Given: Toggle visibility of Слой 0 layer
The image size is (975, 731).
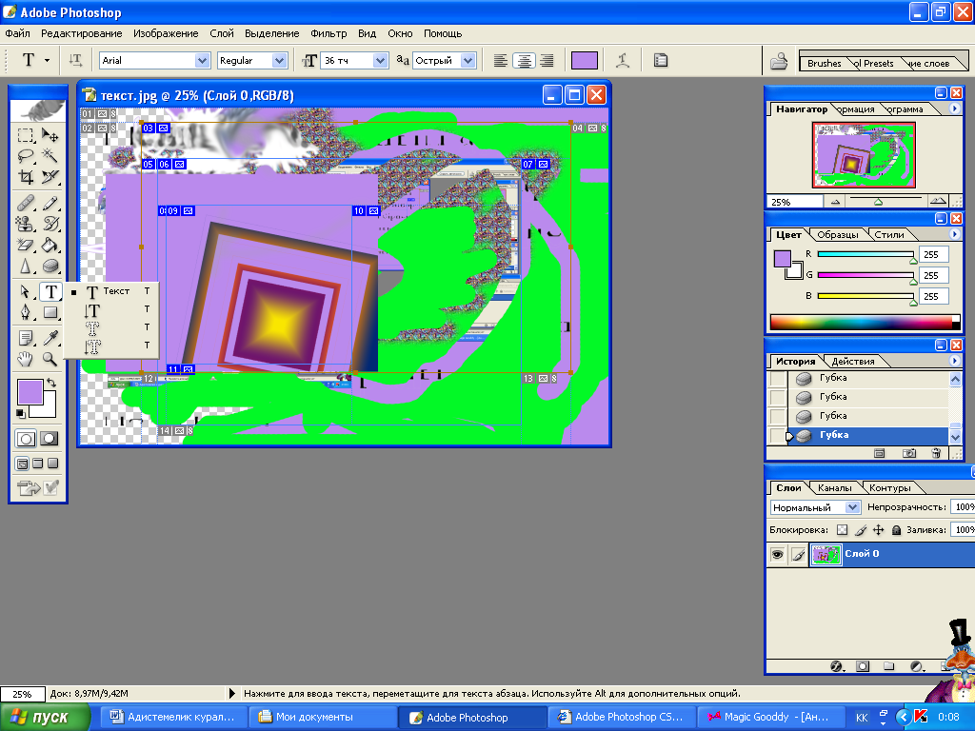Looking at the screenshot, I should click(777, 554).
